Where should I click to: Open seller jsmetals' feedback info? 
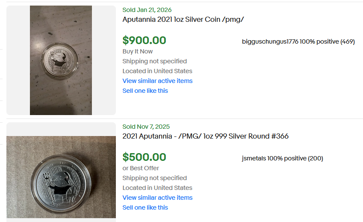pos(282,158)
